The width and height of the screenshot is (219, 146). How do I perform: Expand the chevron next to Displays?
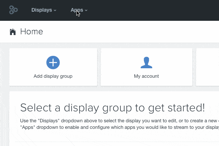[x=55, y=11]
